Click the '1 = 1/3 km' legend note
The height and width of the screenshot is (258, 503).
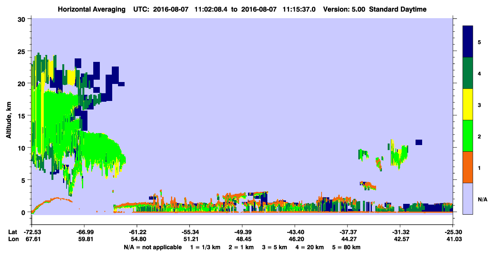tap(205, 247)
